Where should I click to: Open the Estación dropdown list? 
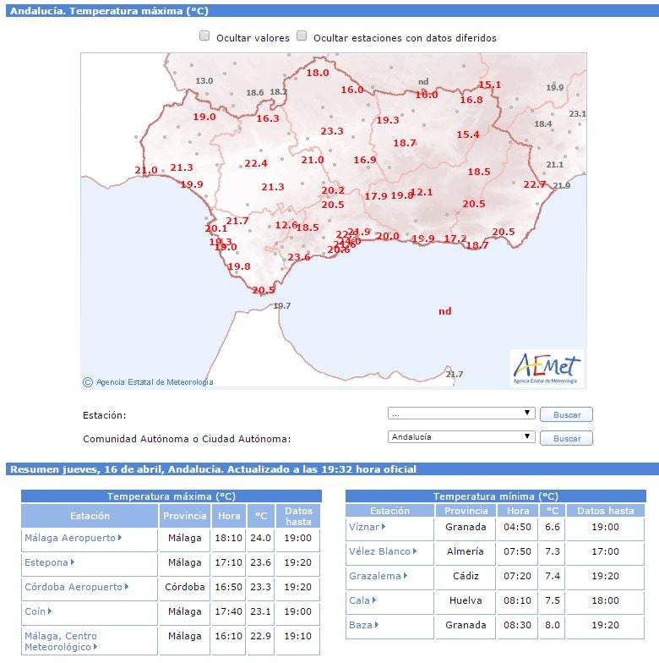[461, 414]
